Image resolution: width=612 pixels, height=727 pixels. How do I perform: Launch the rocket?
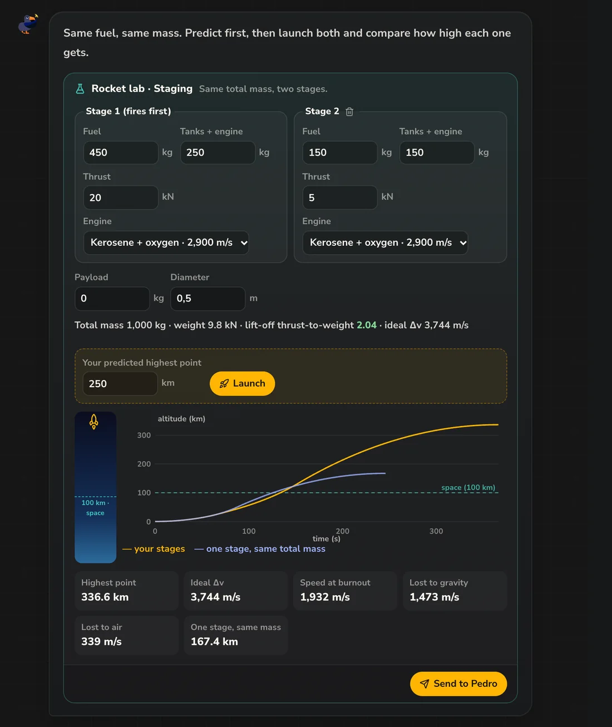[242, 383]
